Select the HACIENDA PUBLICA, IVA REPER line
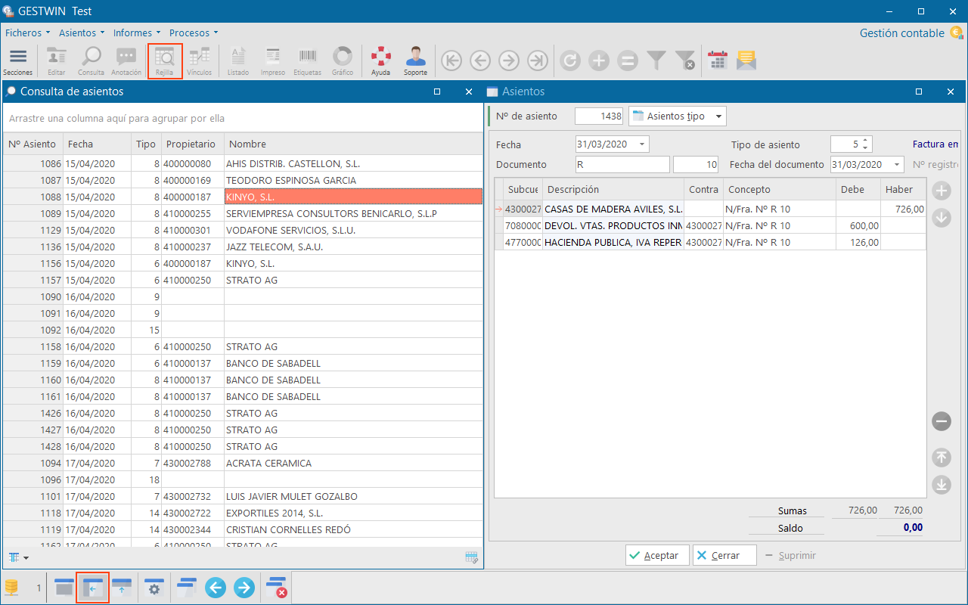 (x=710, y=242)
